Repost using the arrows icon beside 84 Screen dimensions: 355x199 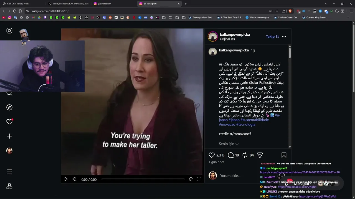coord(245,155)
